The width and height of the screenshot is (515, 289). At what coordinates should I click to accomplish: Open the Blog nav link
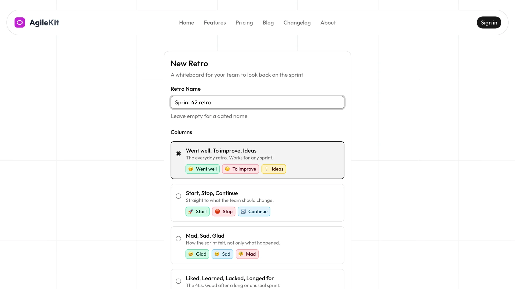tap(268, 23)
